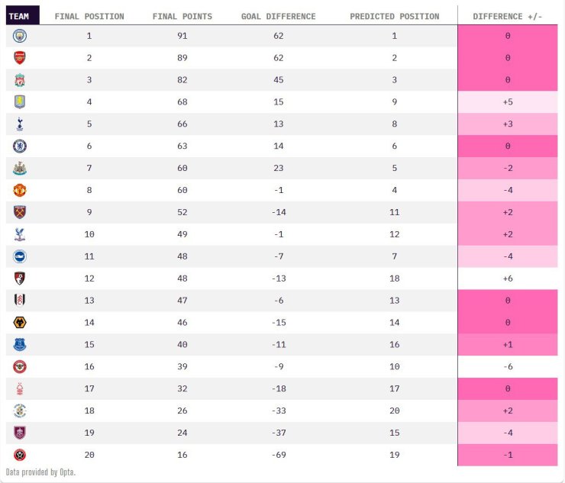Click the Manchester City crest icon

[20, 36]
